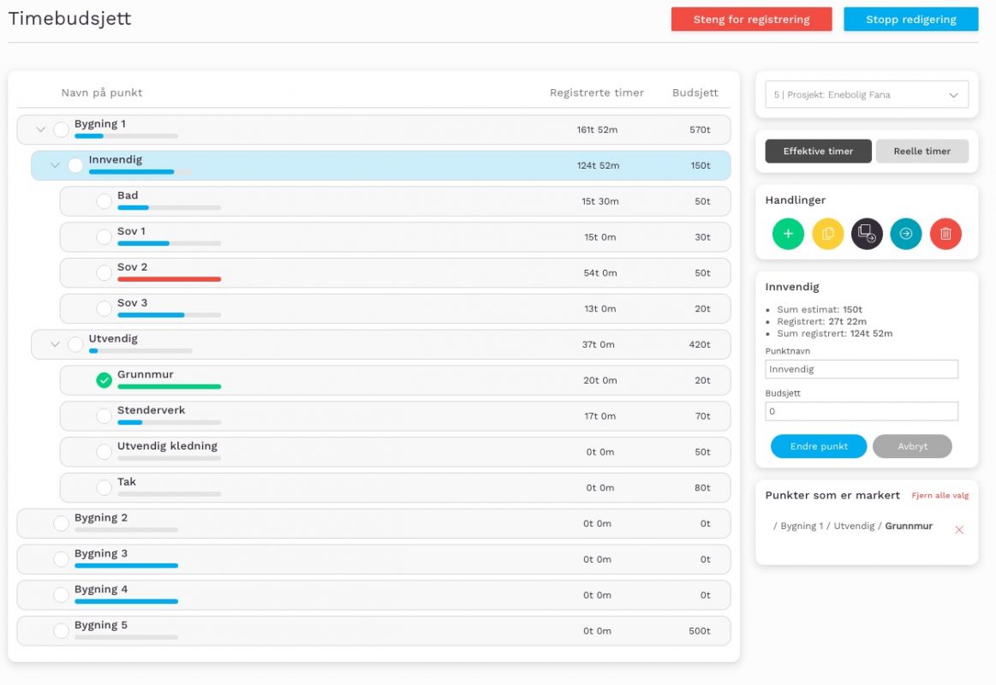Switch to Effektive timer tab
This screenshot has height=685, width=996.
818,152
